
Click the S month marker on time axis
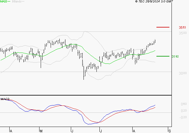pos(170,131)
